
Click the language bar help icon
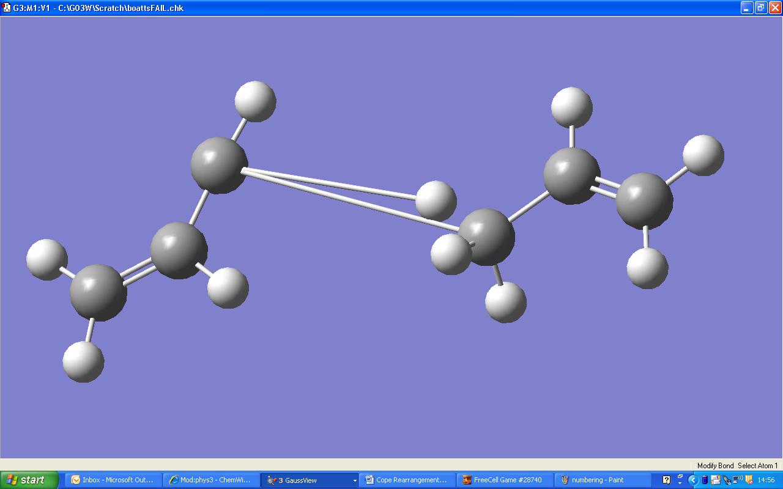(x=667, y=480)
